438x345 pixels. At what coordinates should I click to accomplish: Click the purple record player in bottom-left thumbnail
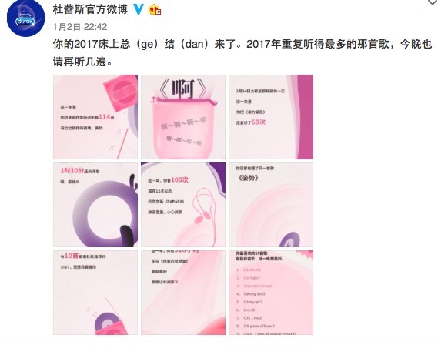(x=110, y=323)
